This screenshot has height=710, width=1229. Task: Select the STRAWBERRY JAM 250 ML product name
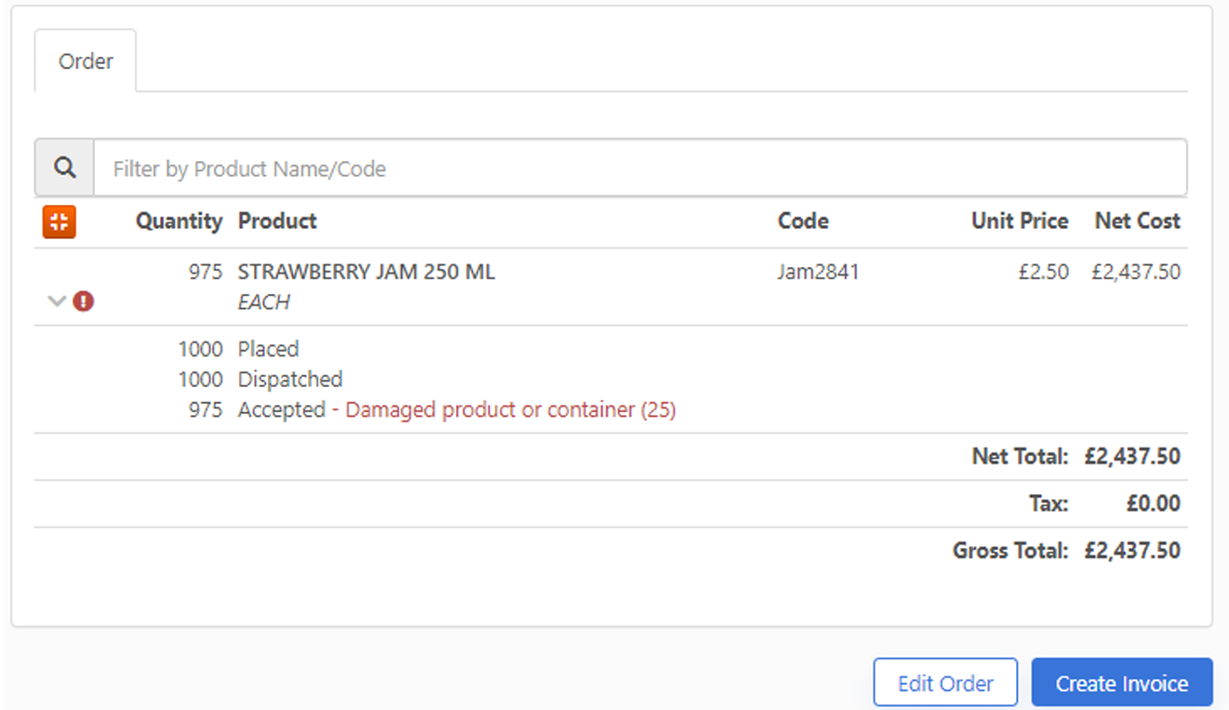[367, 272]
